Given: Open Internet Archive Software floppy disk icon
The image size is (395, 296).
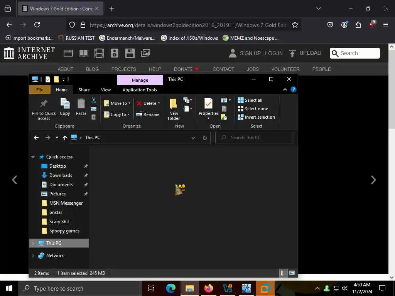Looking at the screenshot, I should tap(130, 53).
